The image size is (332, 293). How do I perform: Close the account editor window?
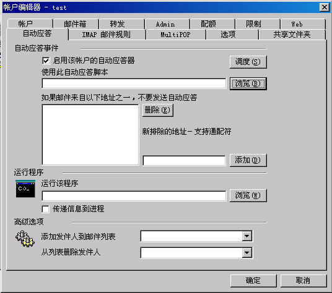click(325, 7)
